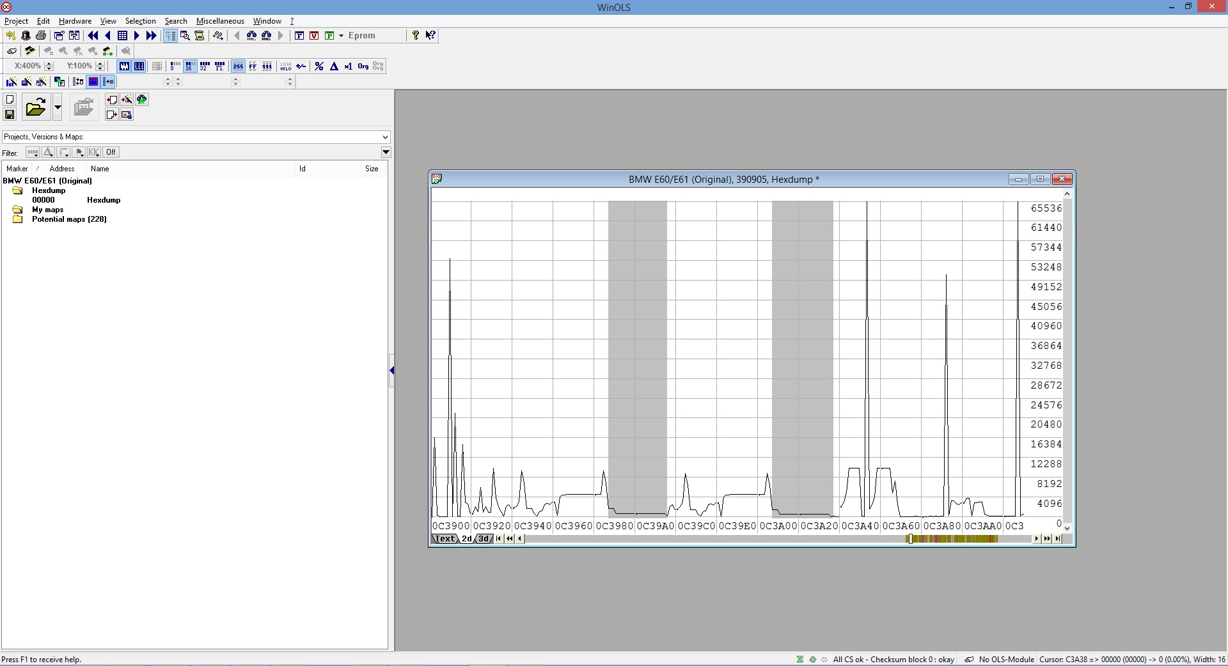
Task: Click the percent display icon
Action: (319, 66)
